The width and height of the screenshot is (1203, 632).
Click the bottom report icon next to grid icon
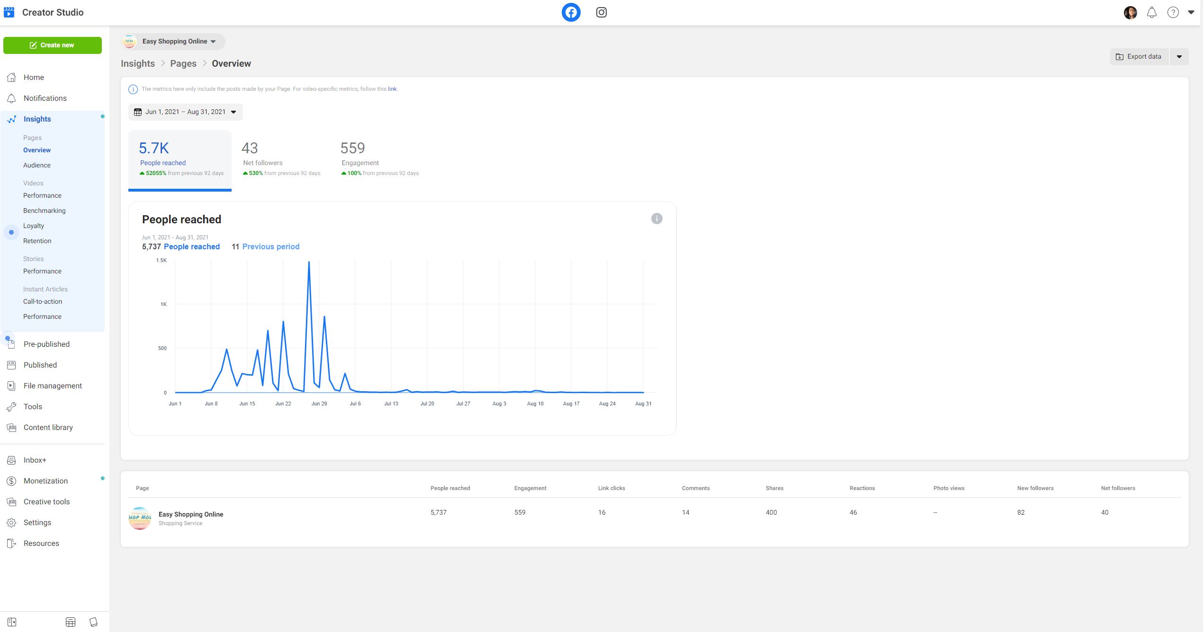[94, 622]
